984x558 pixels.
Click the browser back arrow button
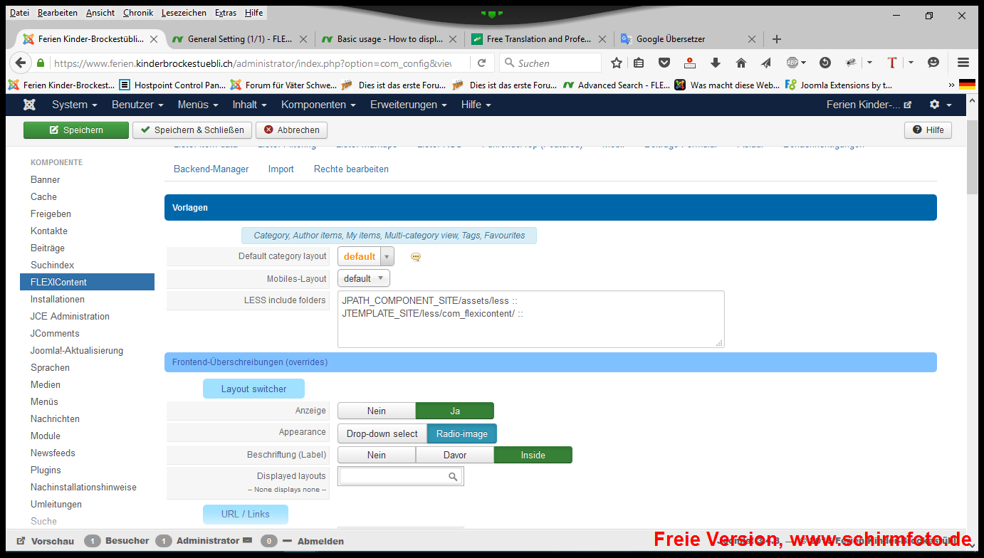pos(20,63)
